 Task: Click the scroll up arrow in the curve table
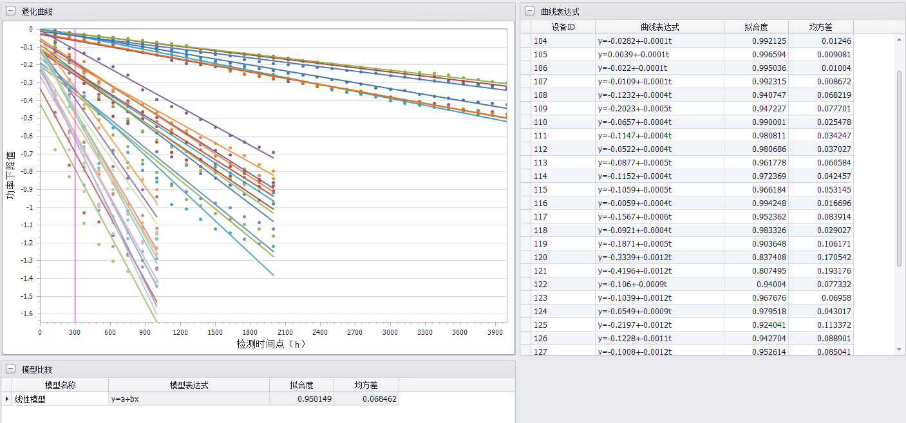(x=900, y=40)
